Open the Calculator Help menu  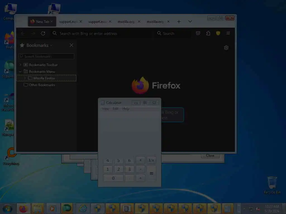pyautogui.click(x=126, y=109)
